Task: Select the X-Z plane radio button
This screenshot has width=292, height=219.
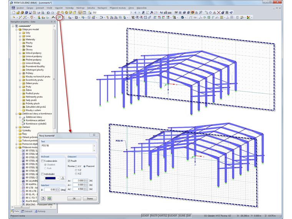Action: click(x=76, y=174)
